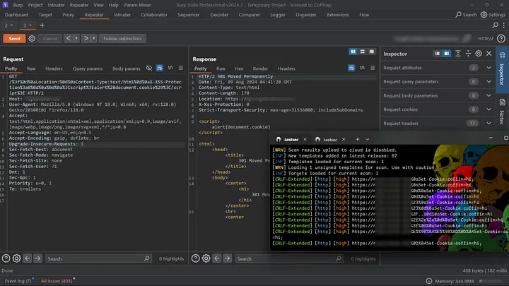Open request search help icon
The width and height of the screenshot is (509, 286).
(6, 258)
